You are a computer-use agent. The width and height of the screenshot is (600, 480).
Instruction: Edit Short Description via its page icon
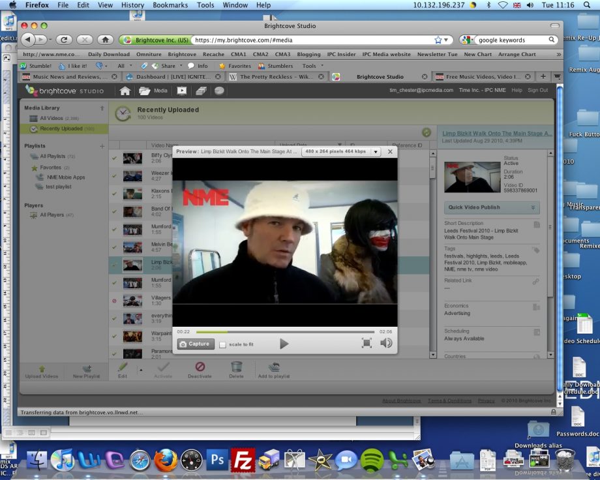537,224
